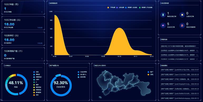
Task: Toggle 调味品 legend entry in category stats
Action: point(37,74)
